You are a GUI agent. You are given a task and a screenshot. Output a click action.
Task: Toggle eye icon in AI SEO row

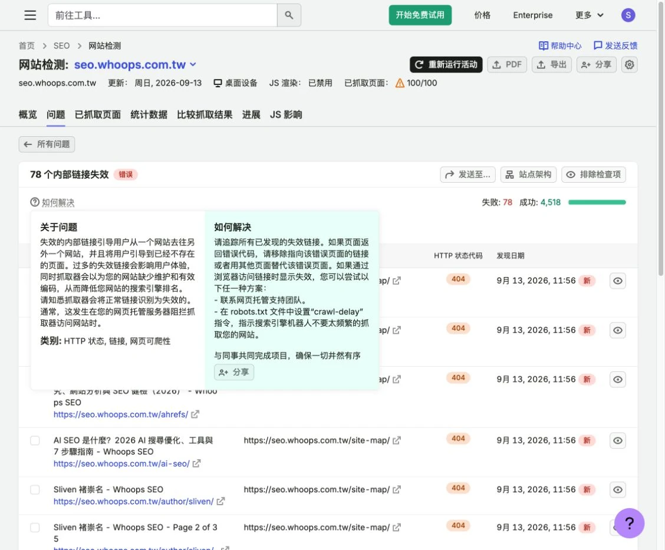617,440
